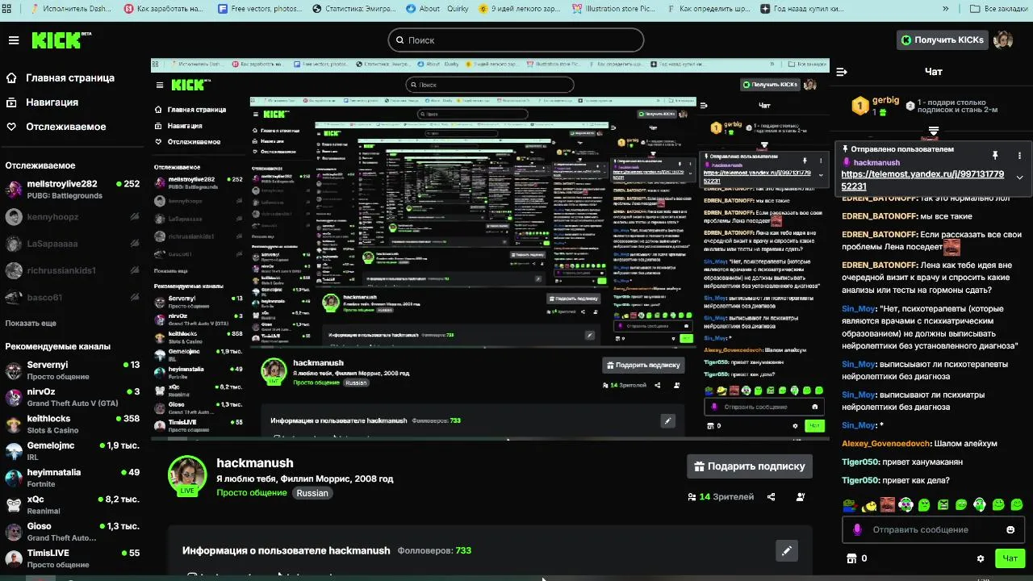The image size is (1033, 581).
Task: Expand followed list with Показать еще
Action: click(x=31, y=323)
